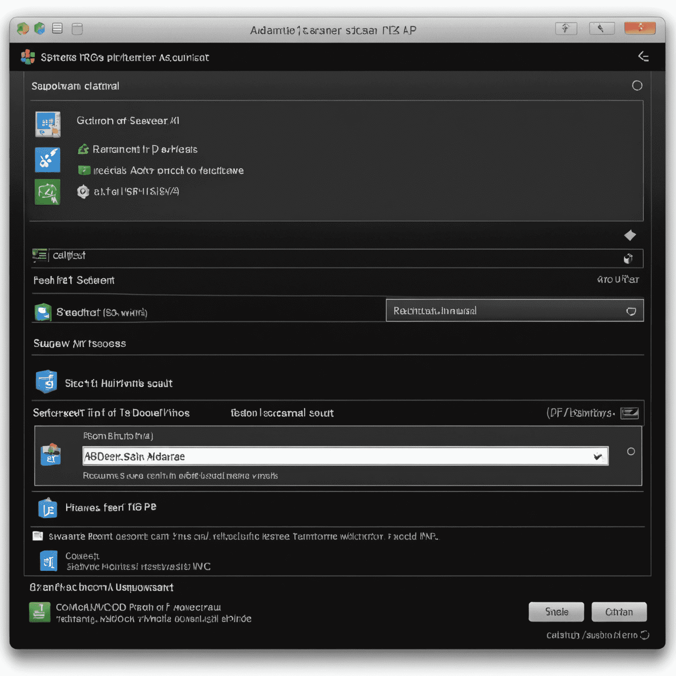Image resolution: width=676 pixels, height=676 pixels.
Task: Click the small list icon before 'Sᴠaarte Reomt'
Action: (38, 536)
